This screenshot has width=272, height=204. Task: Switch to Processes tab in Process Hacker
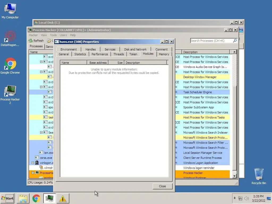pos(36,46)
